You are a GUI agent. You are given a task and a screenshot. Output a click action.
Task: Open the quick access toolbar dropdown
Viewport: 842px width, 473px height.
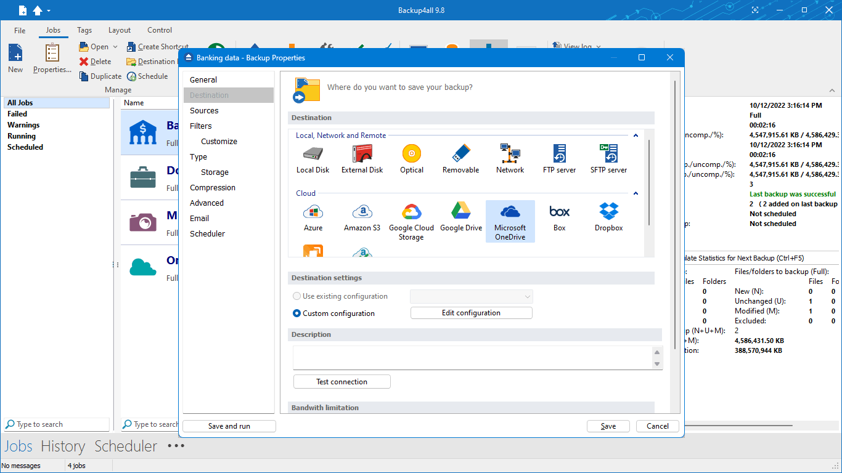[x=49, y=10]
